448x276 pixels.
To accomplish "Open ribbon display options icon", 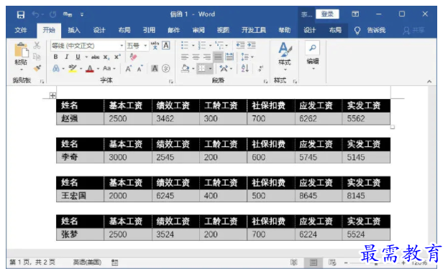I will [355, 14].
